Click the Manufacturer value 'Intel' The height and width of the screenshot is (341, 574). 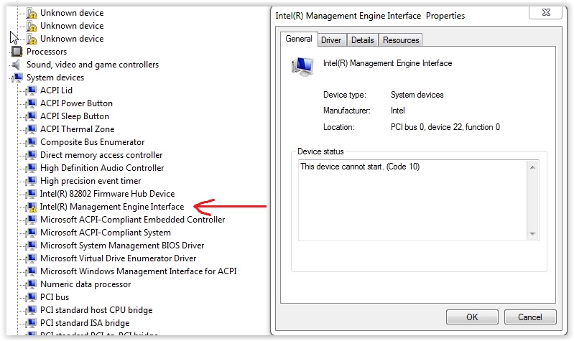(397, 111)
